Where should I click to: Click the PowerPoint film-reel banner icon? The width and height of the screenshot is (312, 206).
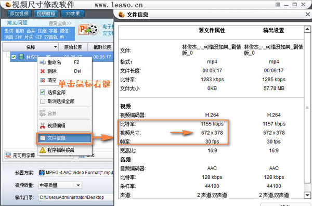tap(88, 30)
